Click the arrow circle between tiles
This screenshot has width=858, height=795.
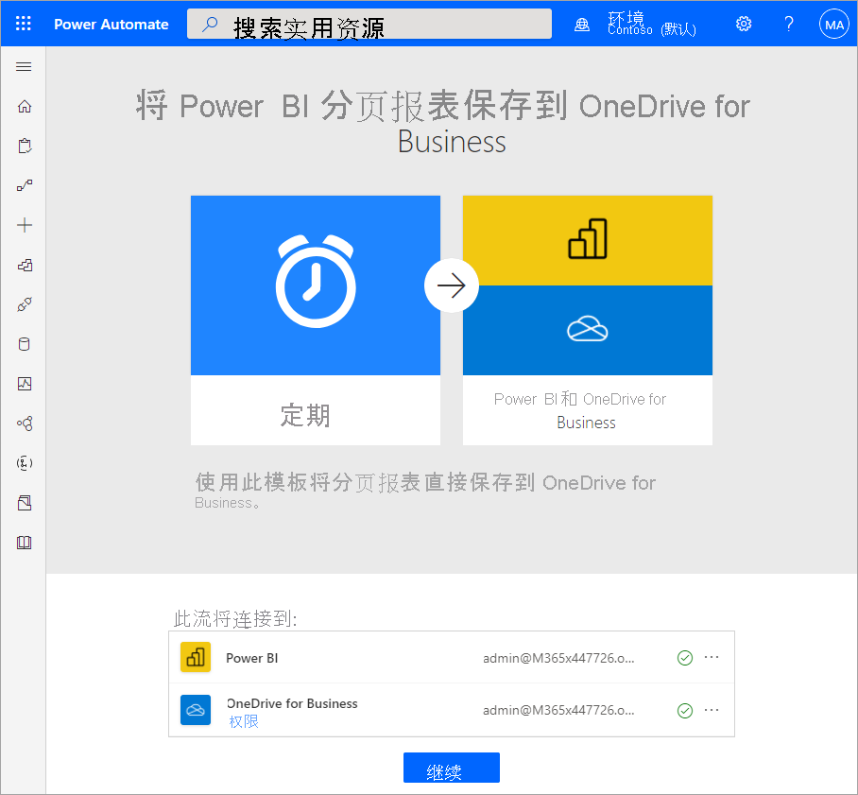coord(452,285)
